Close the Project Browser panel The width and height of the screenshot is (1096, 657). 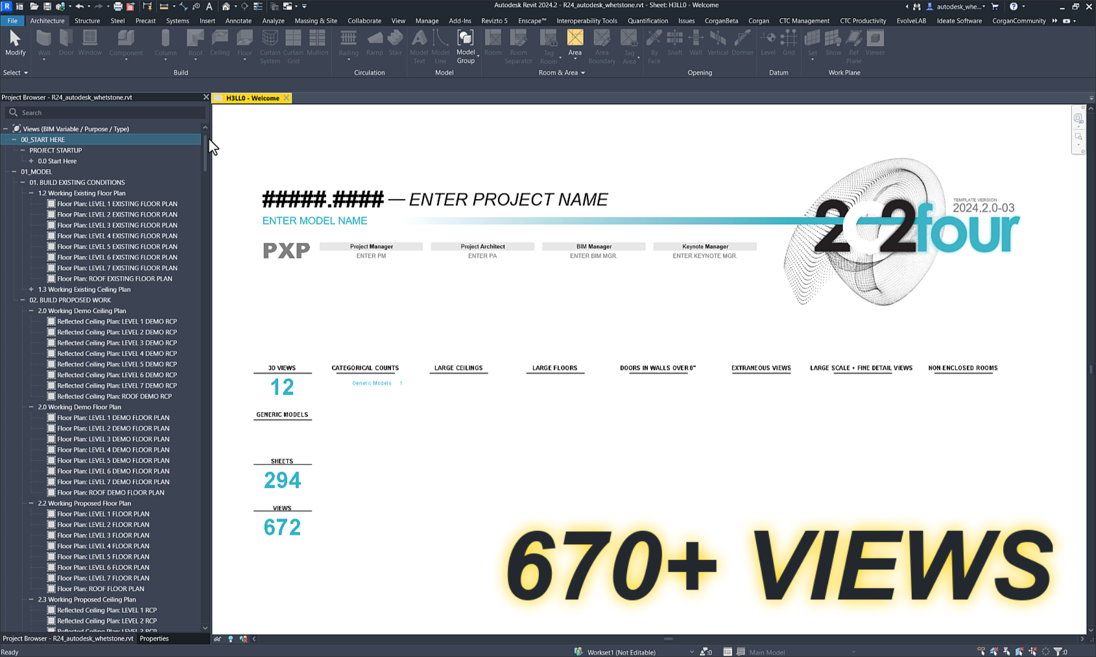coord(206,97)
